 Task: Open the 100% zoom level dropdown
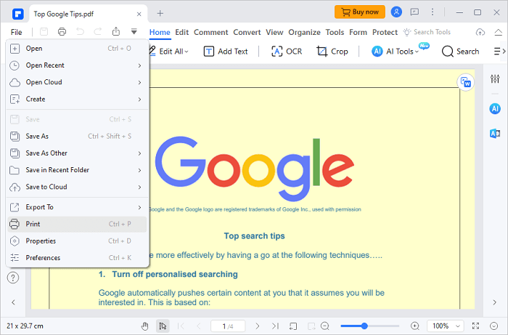point(446,326)
